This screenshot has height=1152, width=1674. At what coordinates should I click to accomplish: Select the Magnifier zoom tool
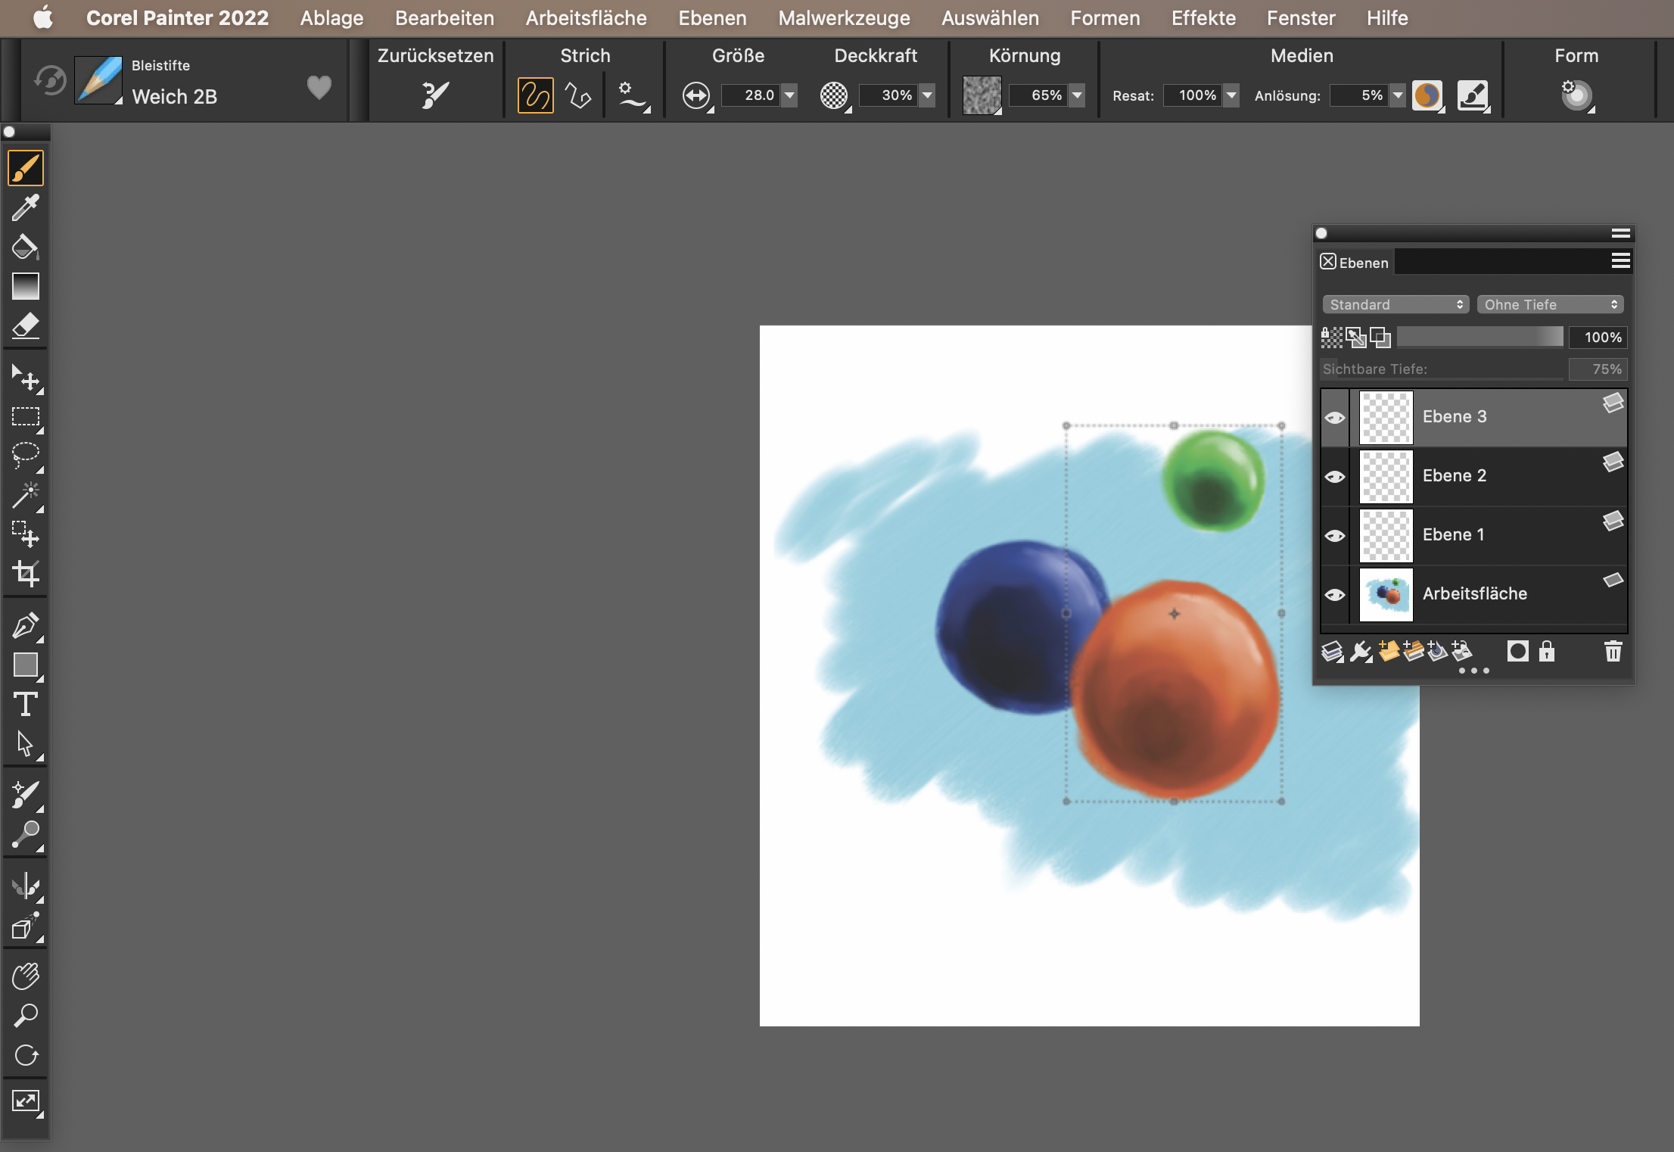click(x=25, y=1016)
